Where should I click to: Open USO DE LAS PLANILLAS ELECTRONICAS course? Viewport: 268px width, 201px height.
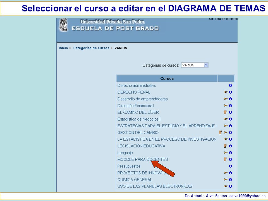(155, 186)
